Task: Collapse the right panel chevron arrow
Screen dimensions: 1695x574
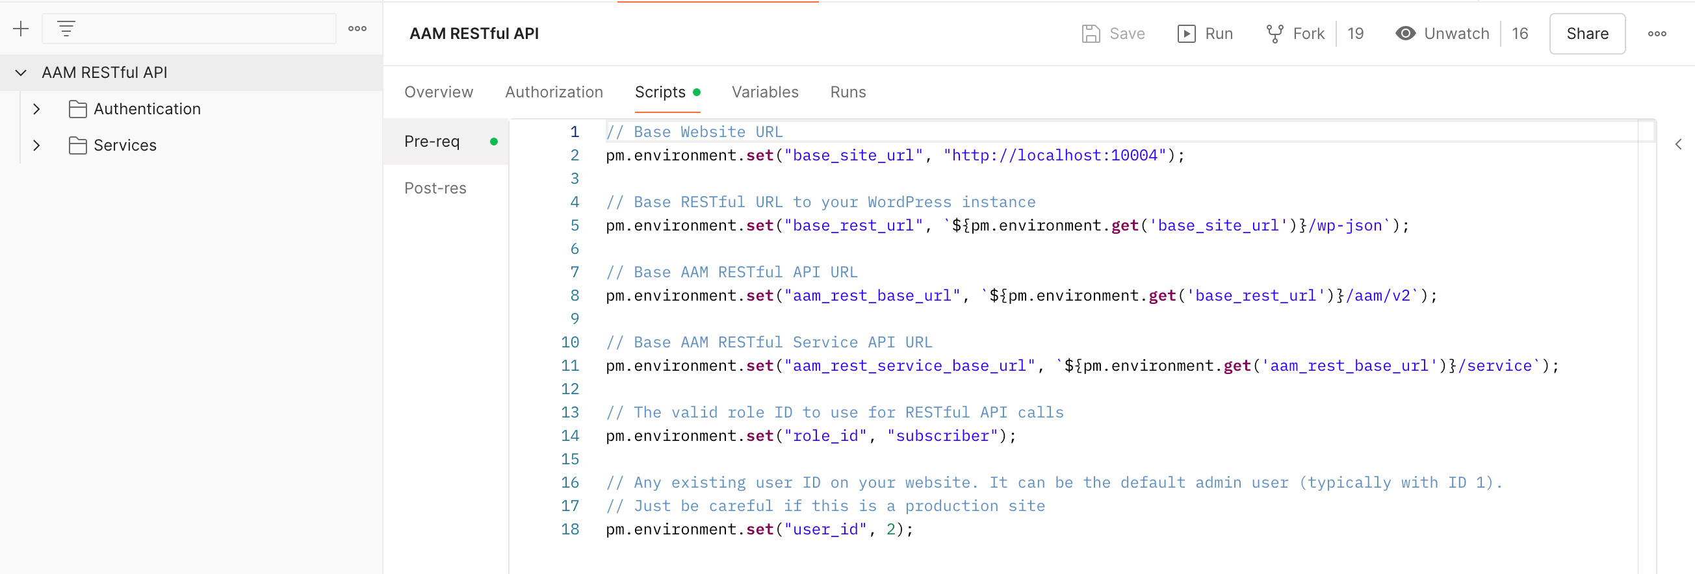Action: (1679, 144)
